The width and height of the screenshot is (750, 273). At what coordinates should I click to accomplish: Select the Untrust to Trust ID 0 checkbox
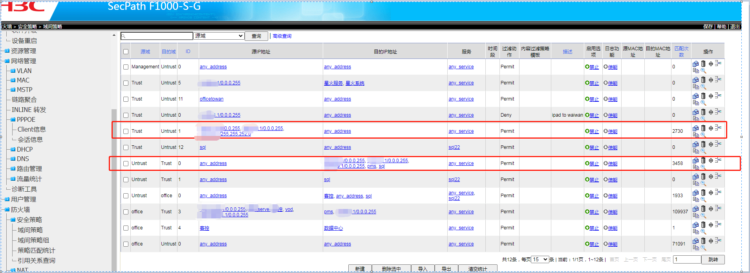coord(126,163)
